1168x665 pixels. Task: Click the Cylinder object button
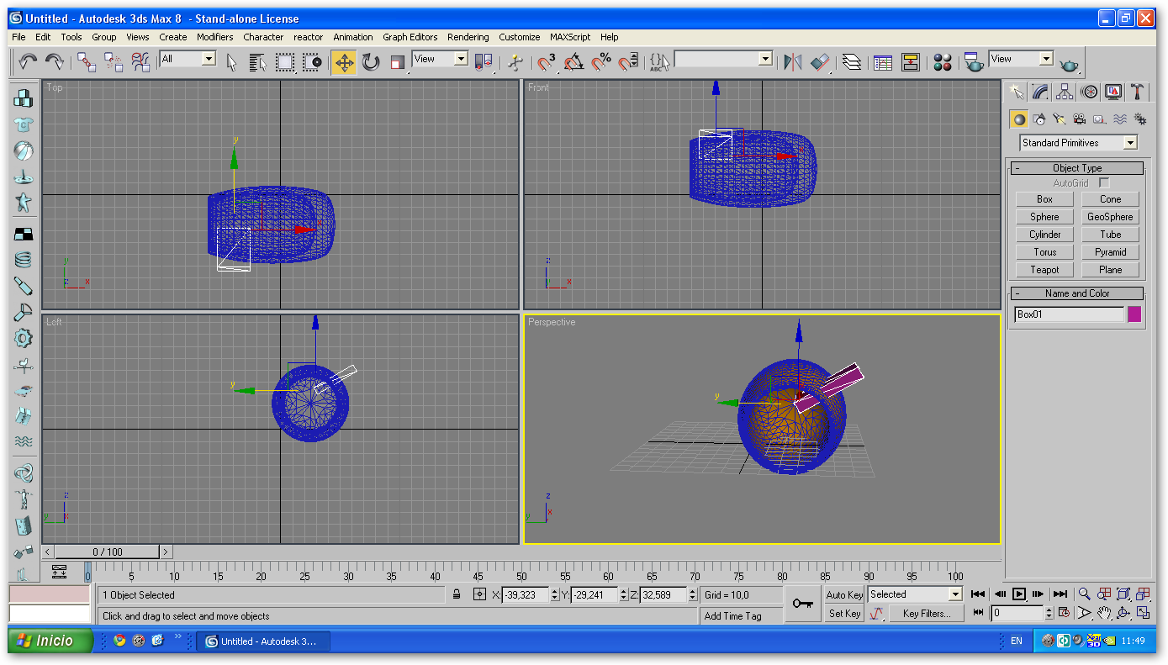point(1045,235)
